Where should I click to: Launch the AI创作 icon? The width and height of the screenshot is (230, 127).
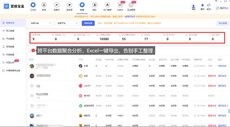point(120,5)
